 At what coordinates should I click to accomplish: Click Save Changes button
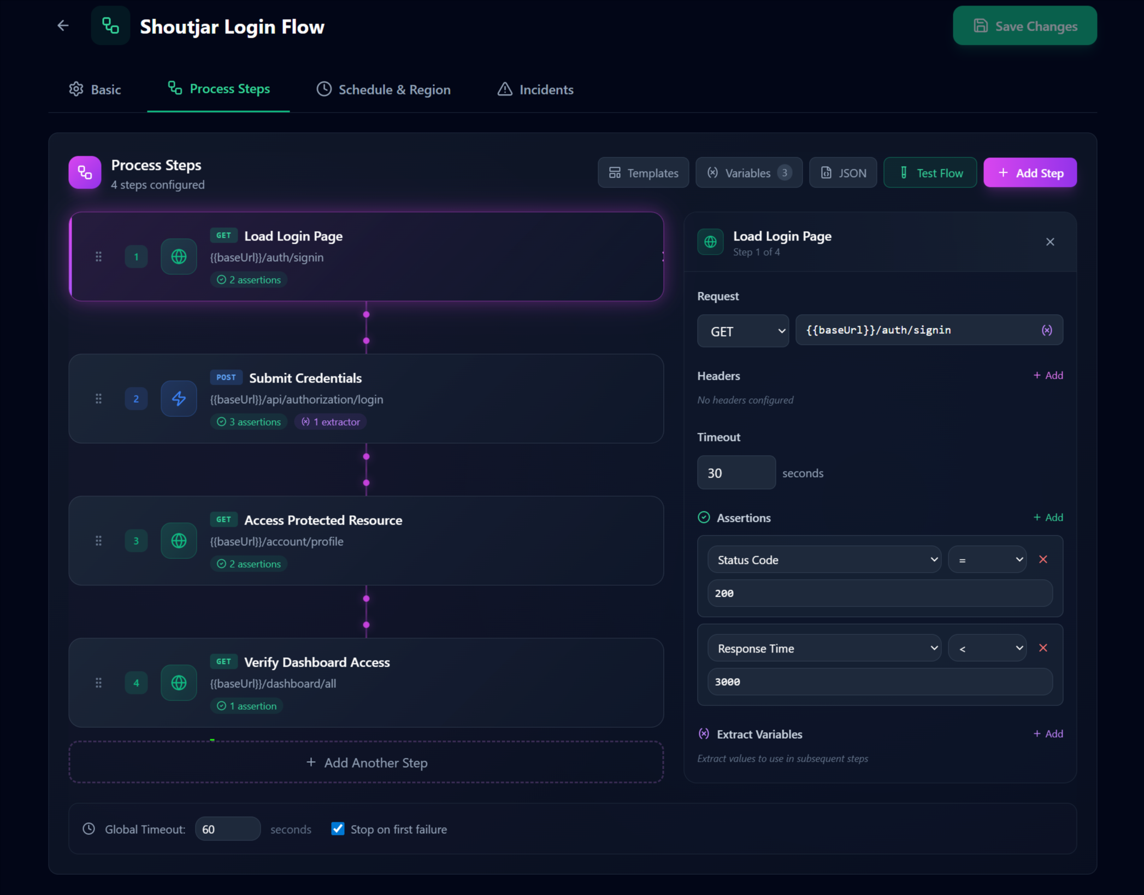(x=1024, y=26)
